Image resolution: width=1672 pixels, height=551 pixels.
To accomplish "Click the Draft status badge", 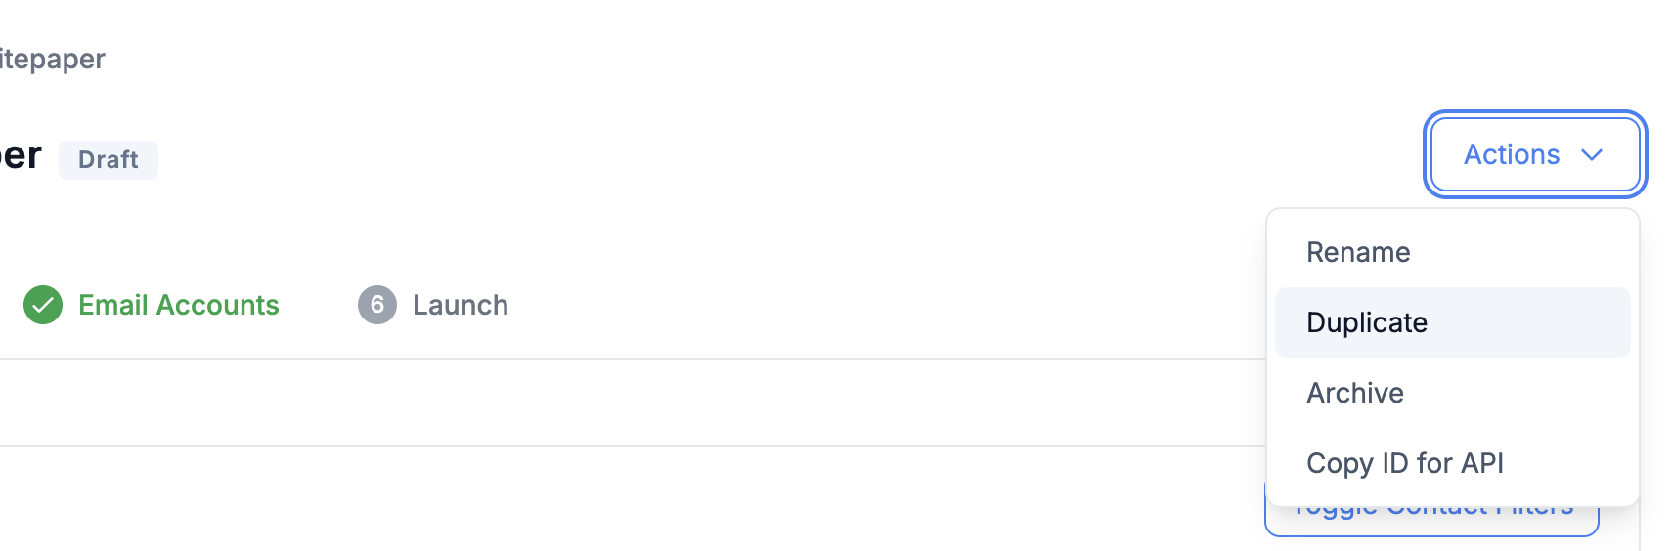I will pyautogui.click(x=109, y=160).
